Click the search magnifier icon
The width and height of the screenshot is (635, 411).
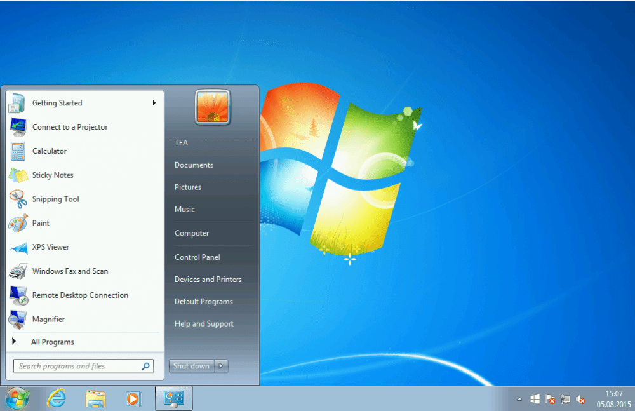pos(146,366)
